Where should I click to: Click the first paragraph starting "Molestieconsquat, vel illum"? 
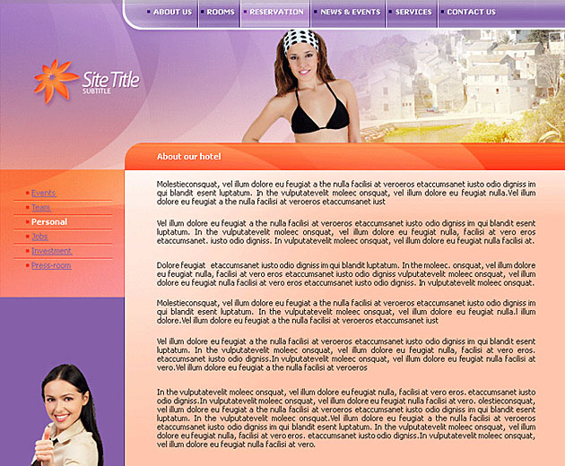[346, 193]
